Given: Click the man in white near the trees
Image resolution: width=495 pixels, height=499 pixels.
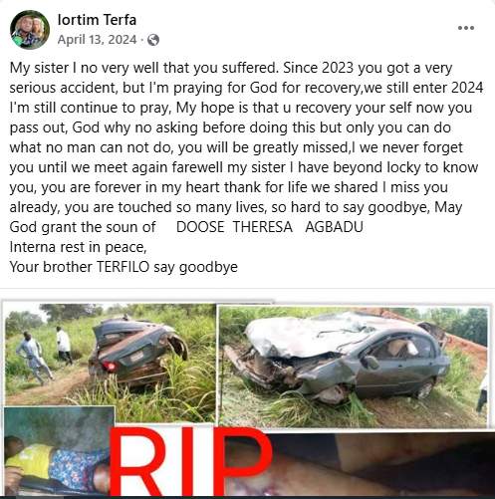Looking at the screenshot, I should coord(64,346).
